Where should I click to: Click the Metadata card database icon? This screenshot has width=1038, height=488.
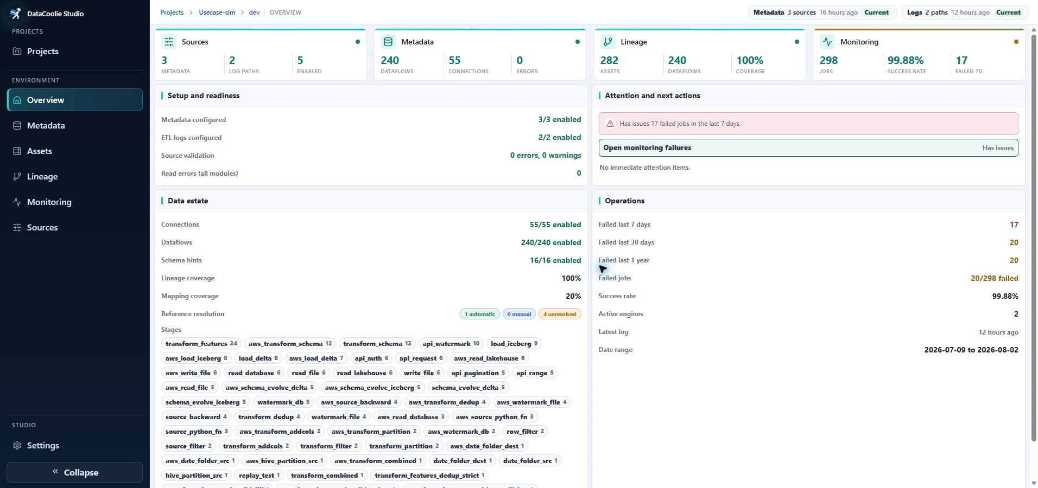(388, 42)
